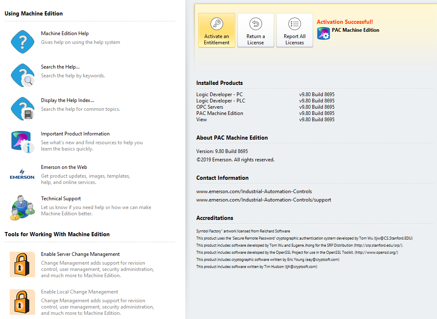The height and width of the screenshot is (319, 437).
Task: Click 'Let us know if you need help' description
Action: click(96, 210)
